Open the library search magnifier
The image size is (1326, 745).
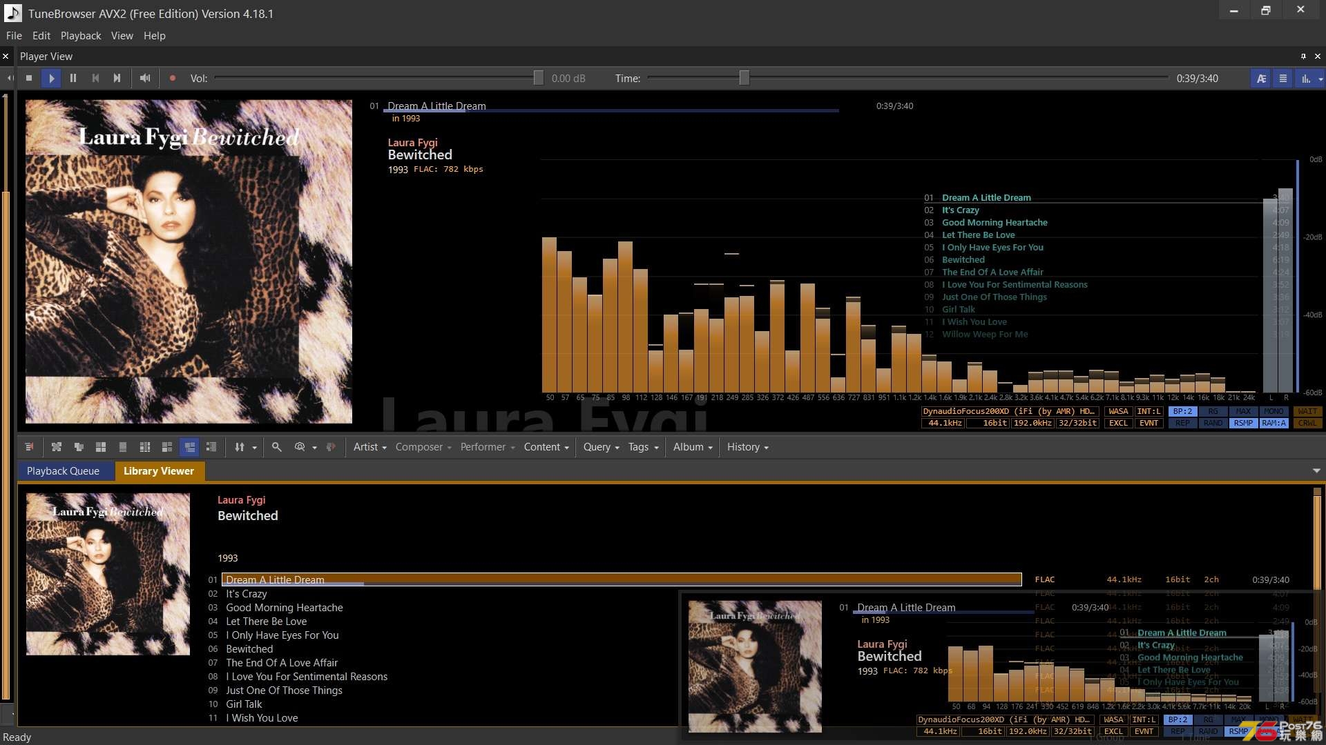[277, 447]
